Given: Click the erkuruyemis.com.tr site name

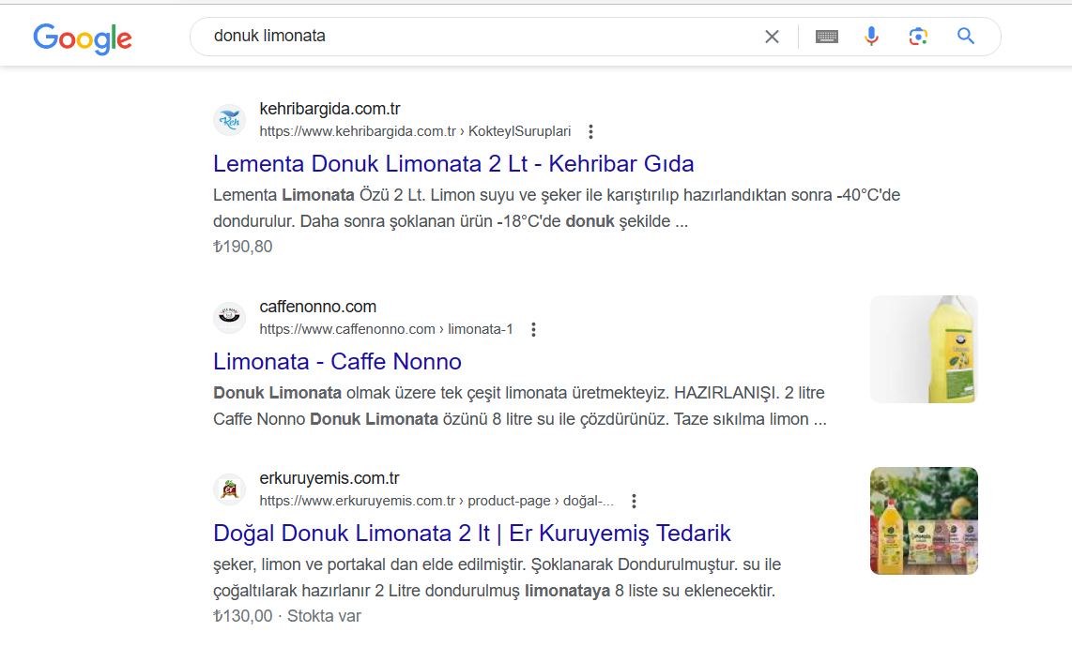Looking at the screenshot, I should 329,478.
